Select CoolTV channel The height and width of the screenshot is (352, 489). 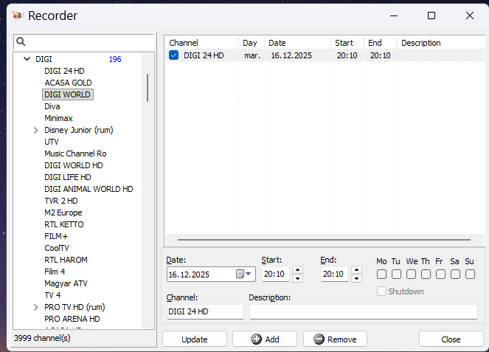click(57, 248)
